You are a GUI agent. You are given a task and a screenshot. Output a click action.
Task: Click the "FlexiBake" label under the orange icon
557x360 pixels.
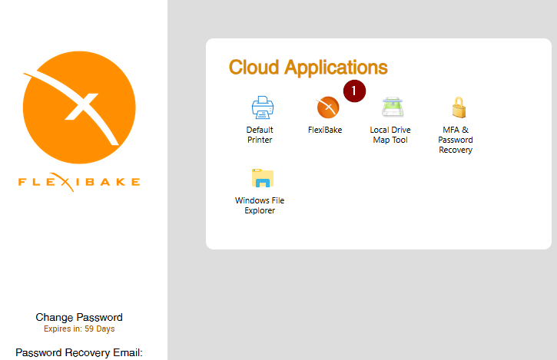[x=325, y=130]
